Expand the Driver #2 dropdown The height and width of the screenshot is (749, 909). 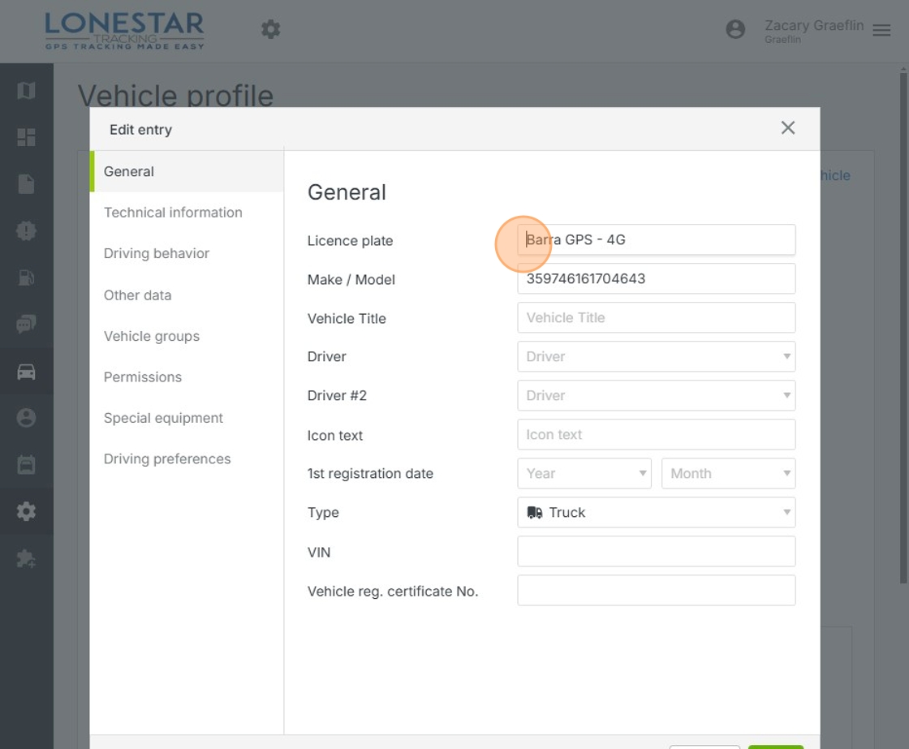[x=656, y=395]
